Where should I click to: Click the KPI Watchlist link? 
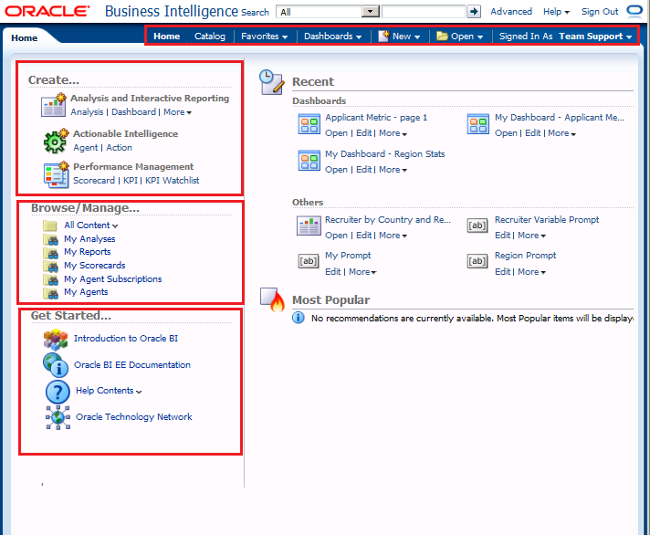(x=172, y=181)
